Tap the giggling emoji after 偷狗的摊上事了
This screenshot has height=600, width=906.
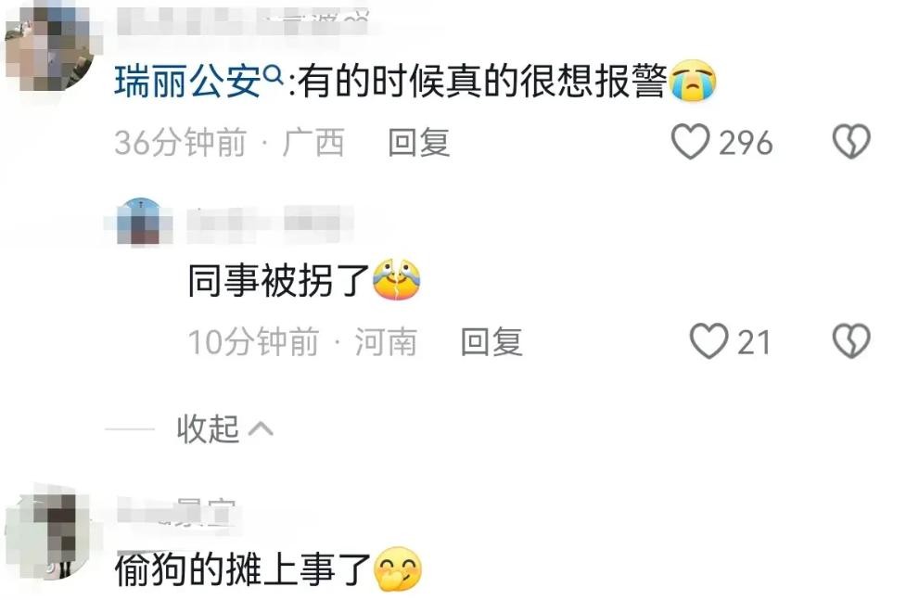398,568
